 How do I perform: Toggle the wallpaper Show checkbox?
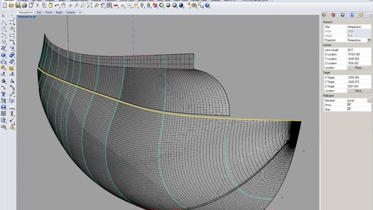coord(349,105)
